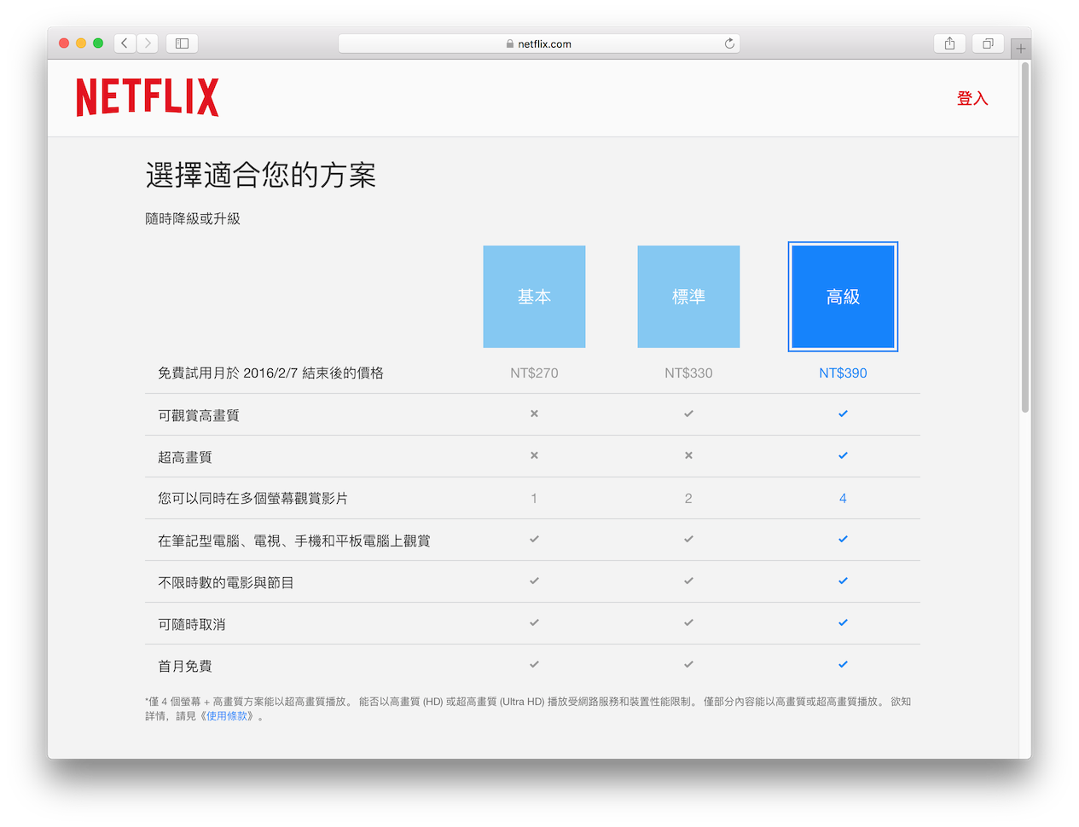Show all Safari tabs overview

(988, 43)
